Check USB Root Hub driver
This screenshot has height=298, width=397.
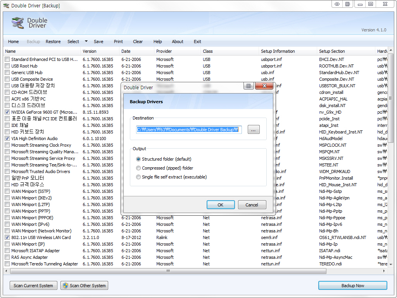(x=7, y=66)
